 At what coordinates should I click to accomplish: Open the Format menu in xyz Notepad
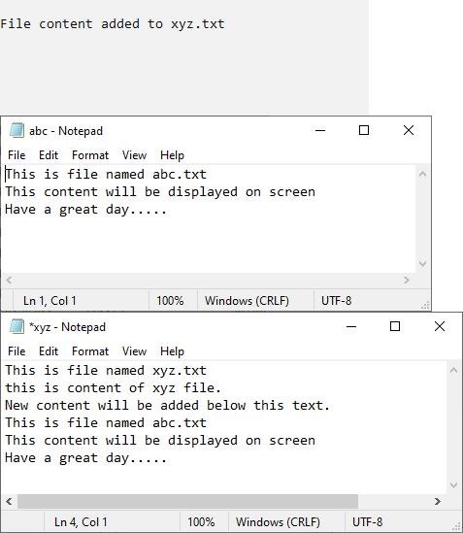click(x=90, y=351)
